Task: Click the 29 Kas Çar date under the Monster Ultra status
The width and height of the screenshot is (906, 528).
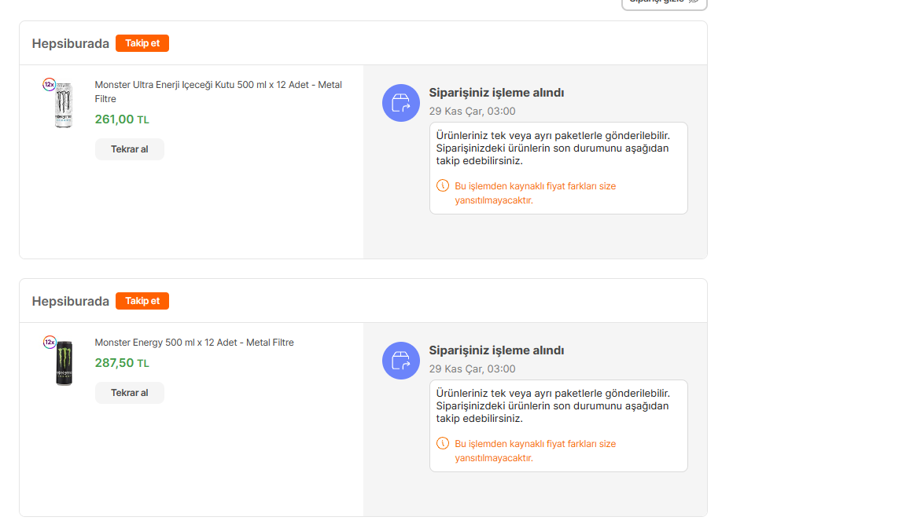Action: (x=472, y=112)
